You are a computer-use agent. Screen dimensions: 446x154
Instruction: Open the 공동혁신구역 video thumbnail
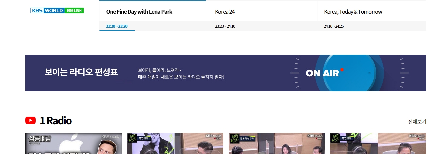click(x=277, y=143)
